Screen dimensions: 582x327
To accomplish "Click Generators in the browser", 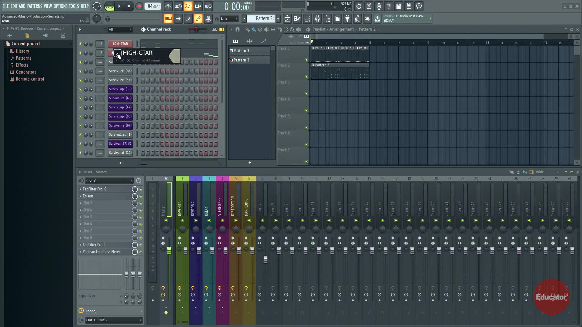I will [26, 72].
